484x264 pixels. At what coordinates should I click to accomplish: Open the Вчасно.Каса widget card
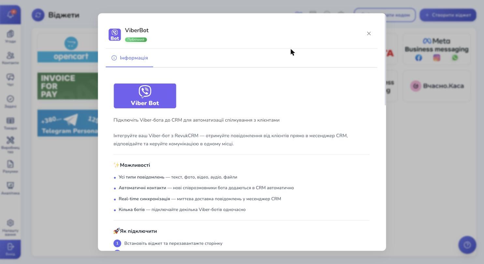[x=437, y=86]
